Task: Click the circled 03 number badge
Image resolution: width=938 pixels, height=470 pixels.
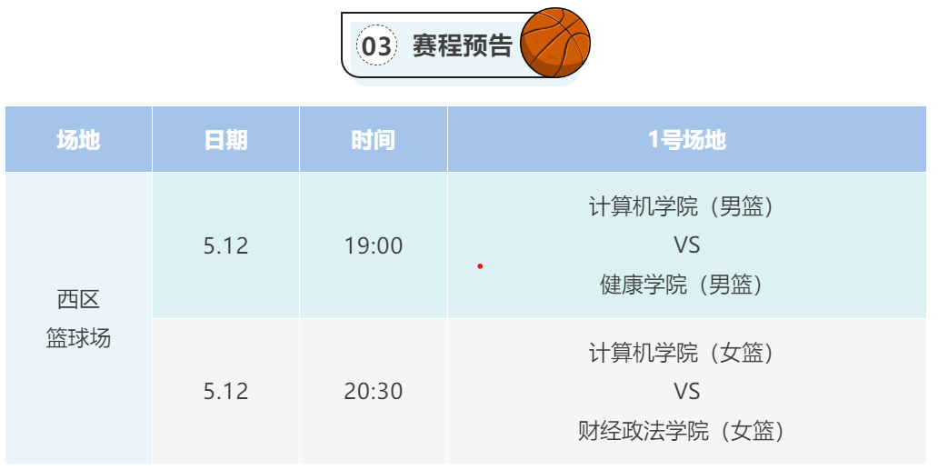Action: [x=375, y=45]
